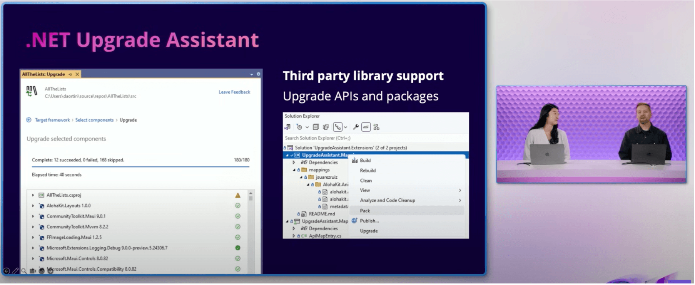Viewport: 695px width, 285px height.
Task: Click the Show All Files icon
Action: [326, 127]
